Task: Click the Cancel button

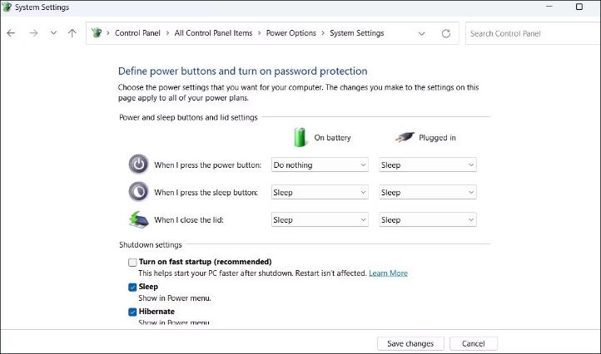Action: coord(474,344)
